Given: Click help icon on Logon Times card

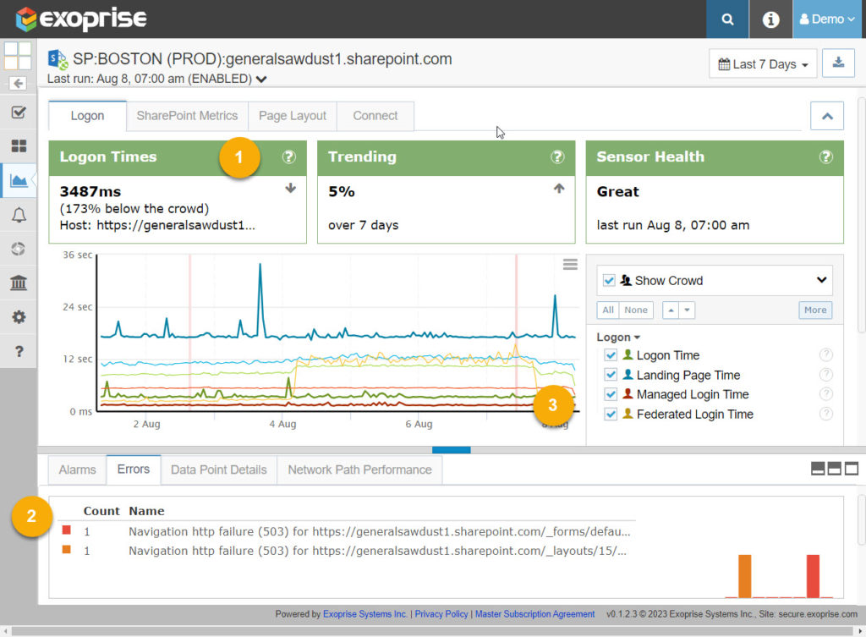Looking at the screenshot, I should click(289, 157).
